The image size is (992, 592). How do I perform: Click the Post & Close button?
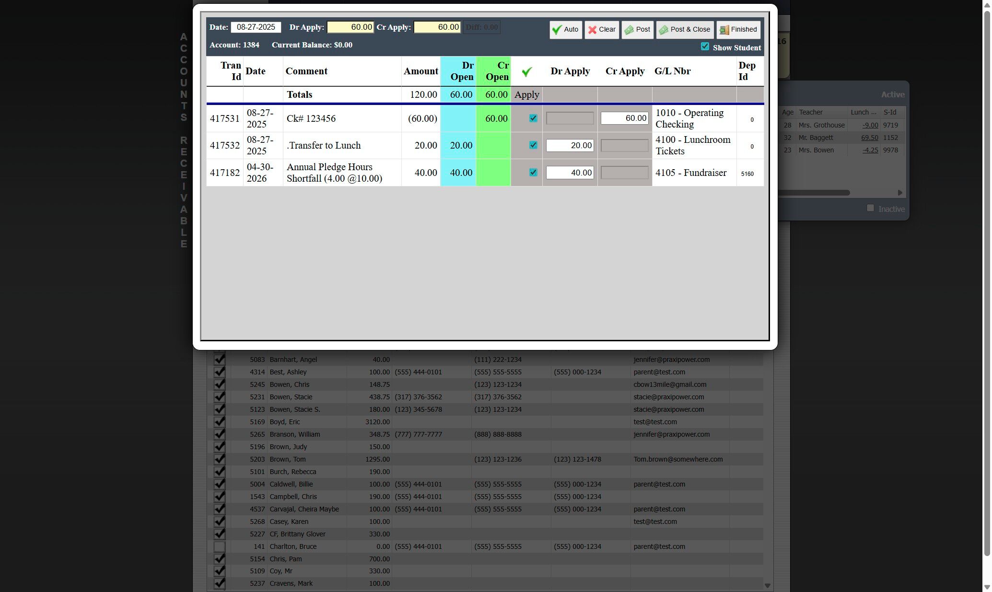click(x=684, y=30)
